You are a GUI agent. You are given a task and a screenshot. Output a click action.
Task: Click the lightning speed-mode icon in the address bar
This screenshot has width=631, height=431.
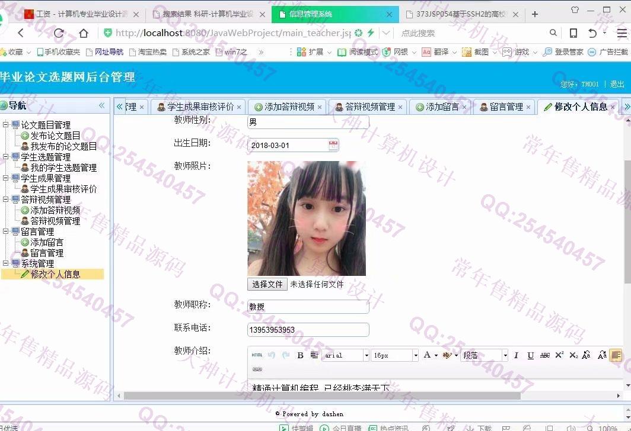(x=371, y=33)
